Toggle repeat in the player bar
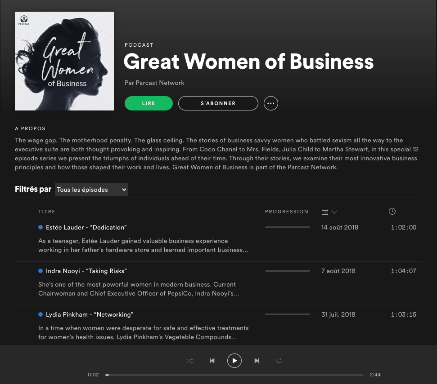The width and height of the screenshot is (437, 384). coord(279,361)
